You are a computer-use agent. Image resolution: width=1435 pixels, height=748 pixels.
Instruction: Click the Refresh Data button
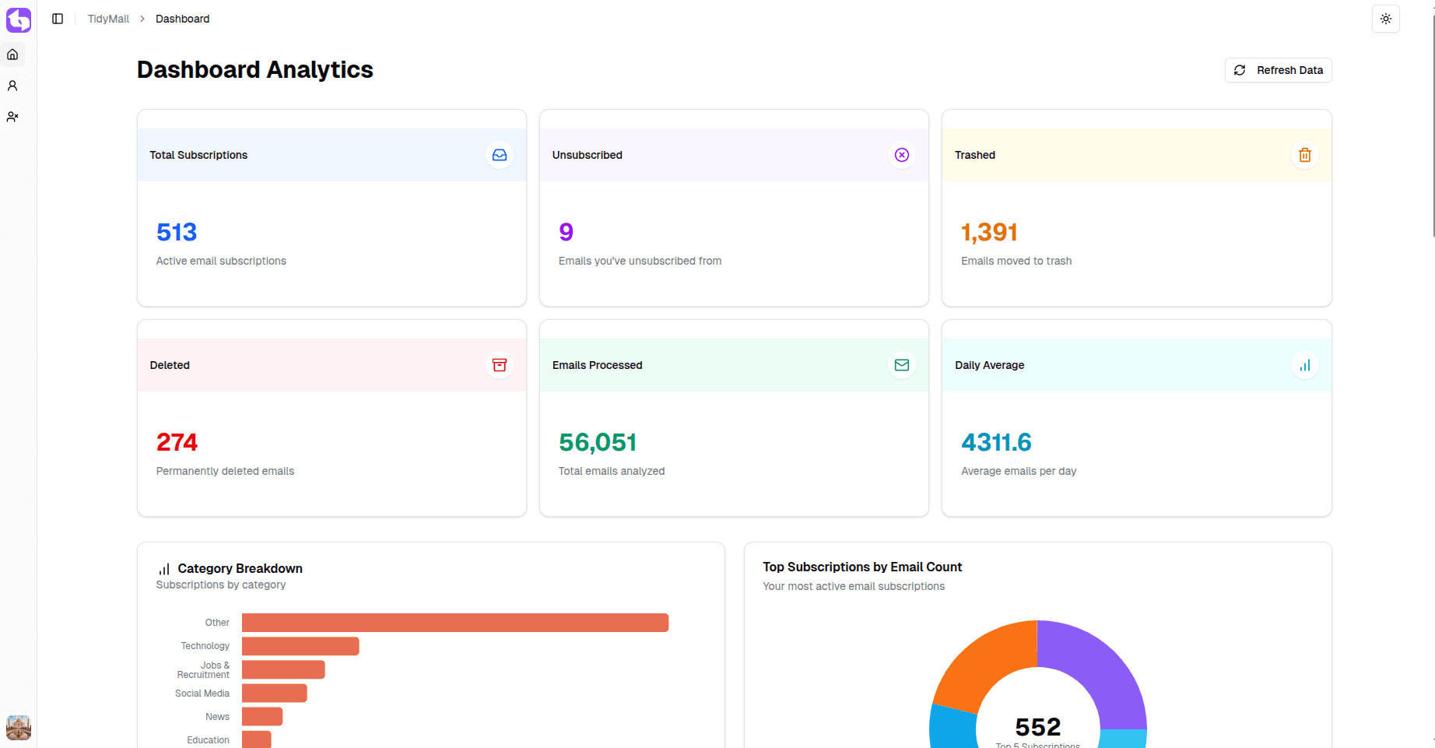click(1277, 70)
